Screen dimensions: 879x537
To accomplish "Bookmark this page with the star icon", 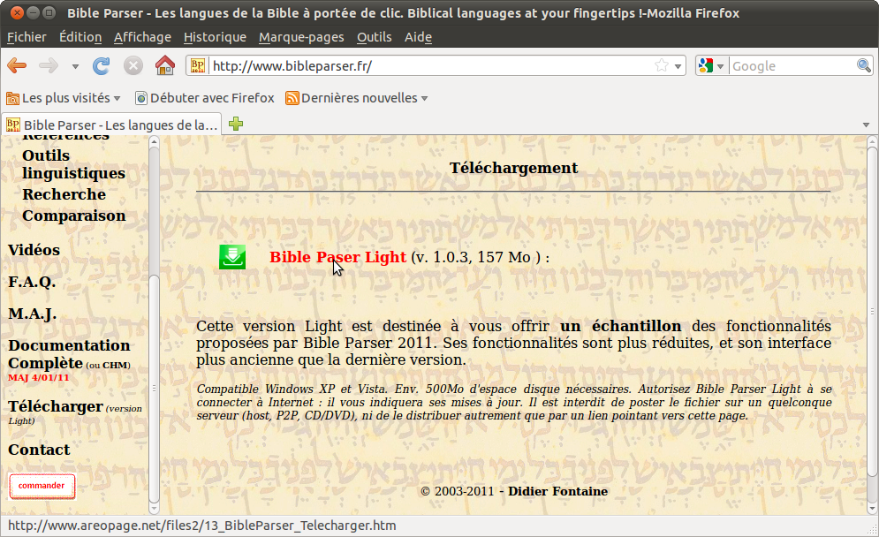I will point(662,65).
